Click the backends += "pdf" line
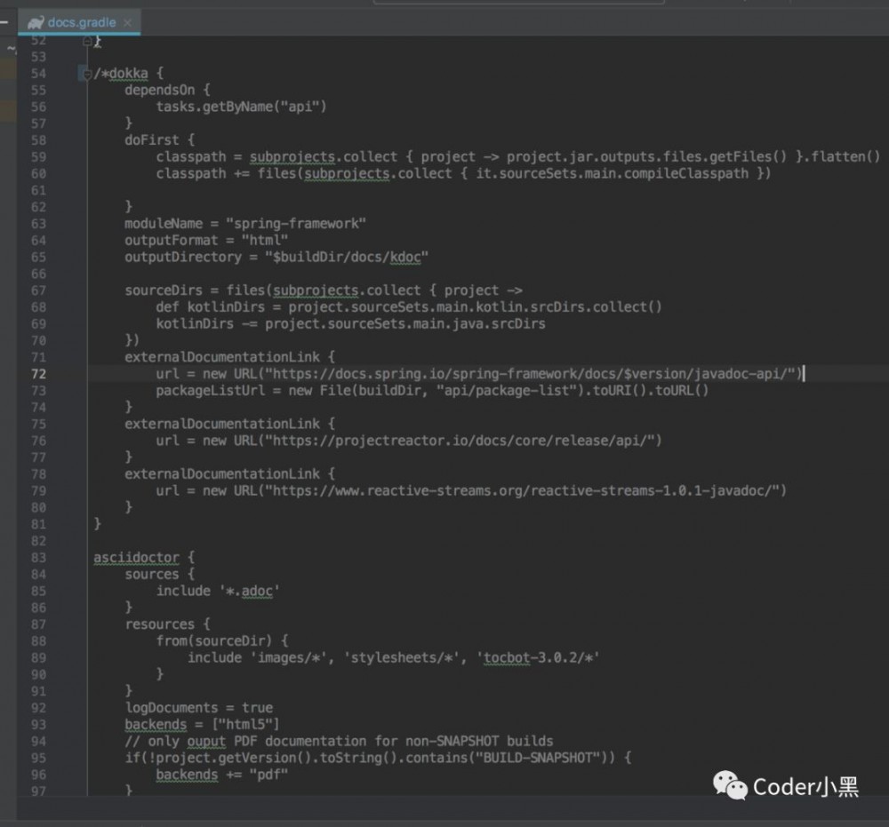The height and width of the screenshot is (827, 889). click(221, 775)
